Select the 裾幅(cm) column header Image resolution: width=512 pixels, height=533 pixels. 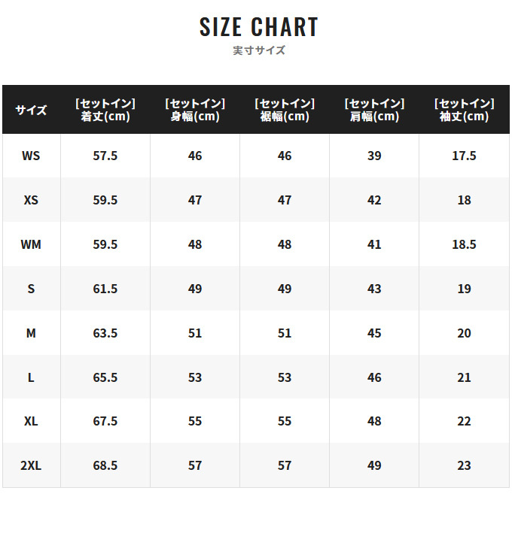coord(285,110)
